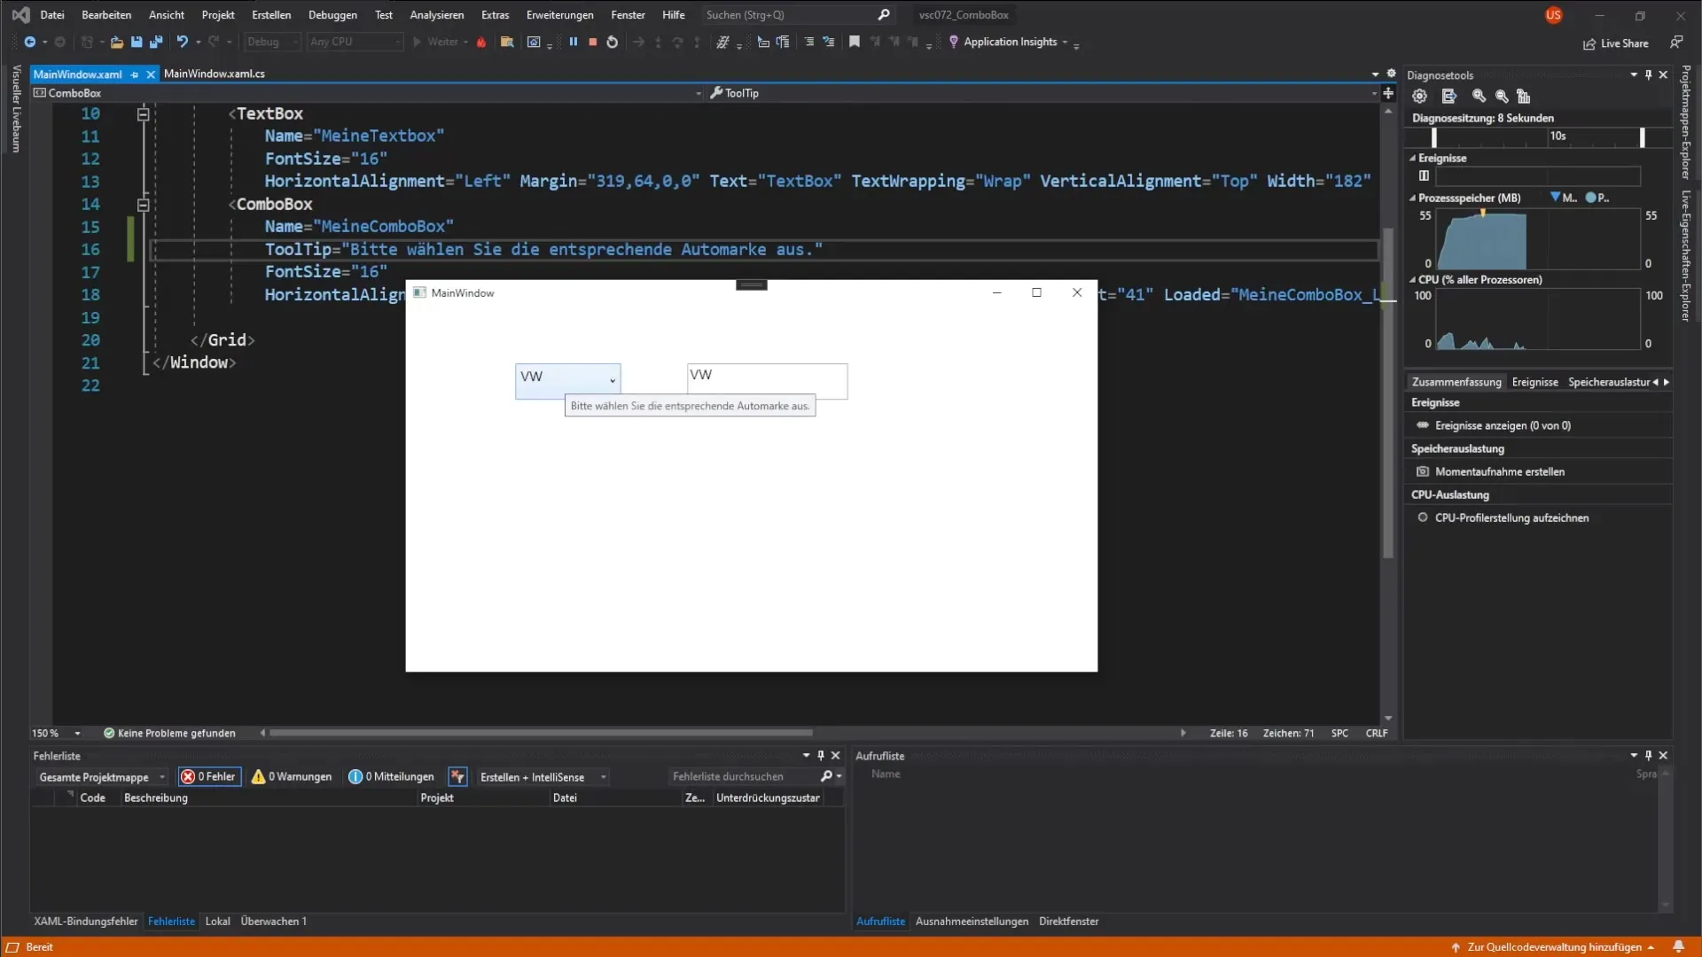
Task: Collapse the ComboBox element on line 14
Action: pyautogui.click(x=143, y=205)
